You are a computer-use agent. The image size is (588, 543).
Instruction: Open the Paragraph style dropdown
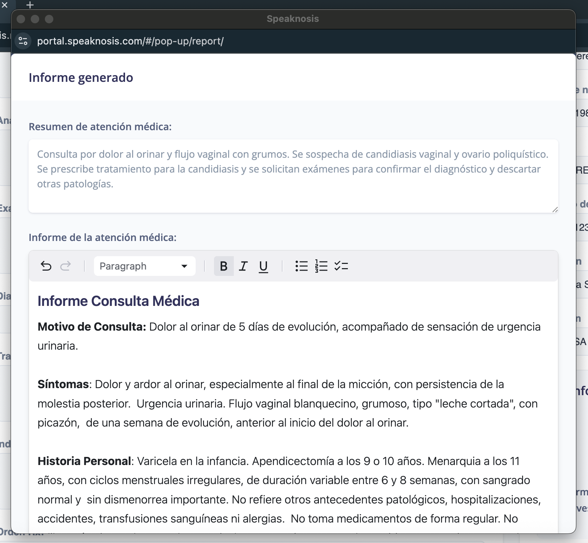145,266
